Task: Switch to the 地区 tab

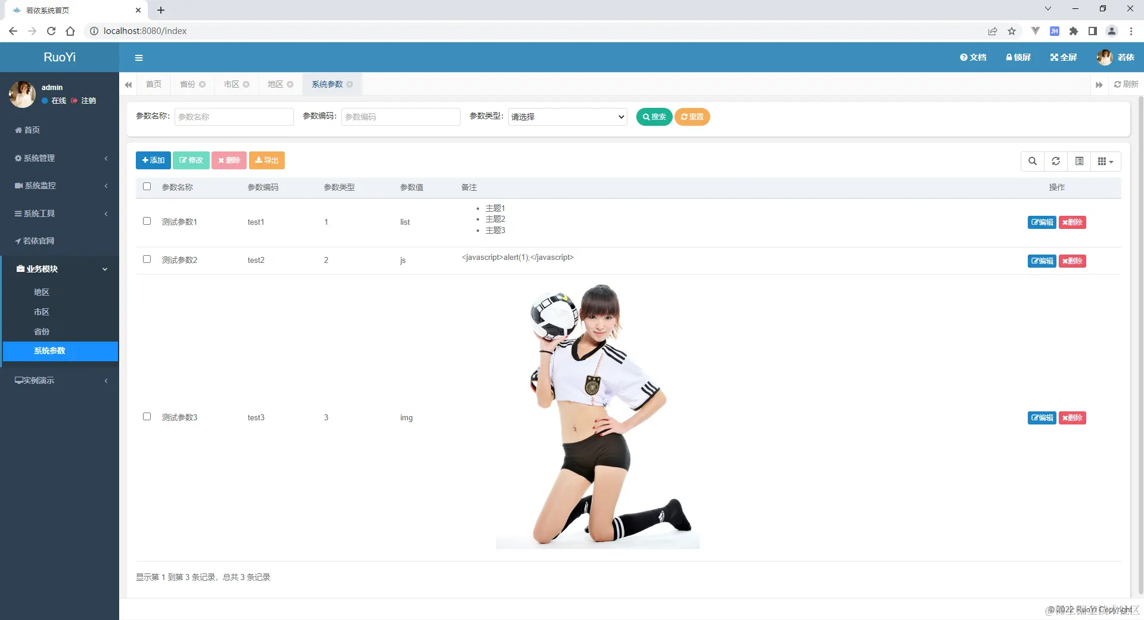Action: 275,85
